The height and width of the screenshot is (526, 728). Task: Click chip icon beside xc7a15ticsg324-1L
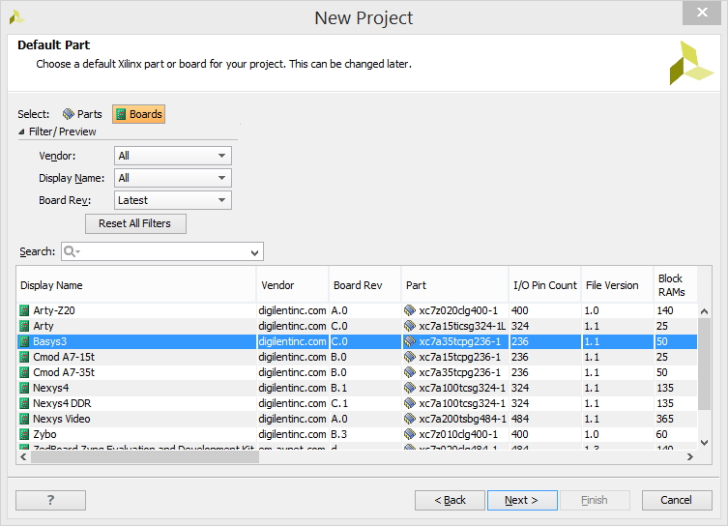pos(410,326)
